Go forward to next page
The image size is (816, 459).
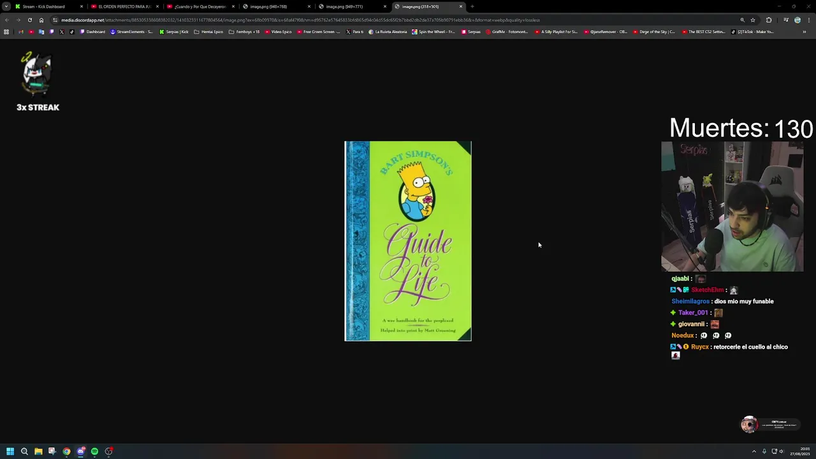(18, 20)
